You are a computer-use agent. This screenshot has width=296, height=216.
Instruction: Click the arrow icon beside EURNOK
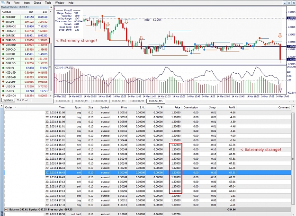(3, 26)
